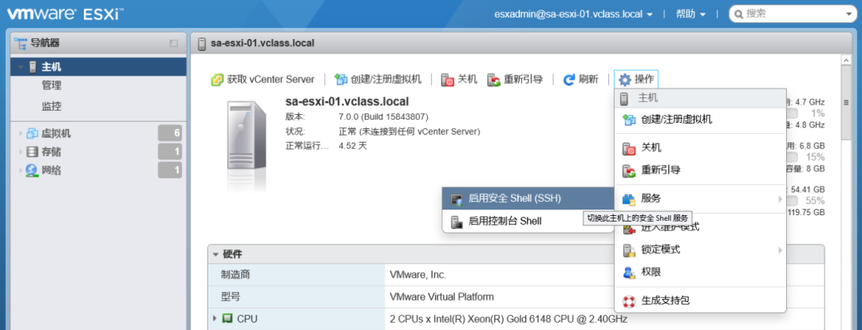Collapse the 硬件 hardware panel
862x330 pixels.
tap(215, 254)
